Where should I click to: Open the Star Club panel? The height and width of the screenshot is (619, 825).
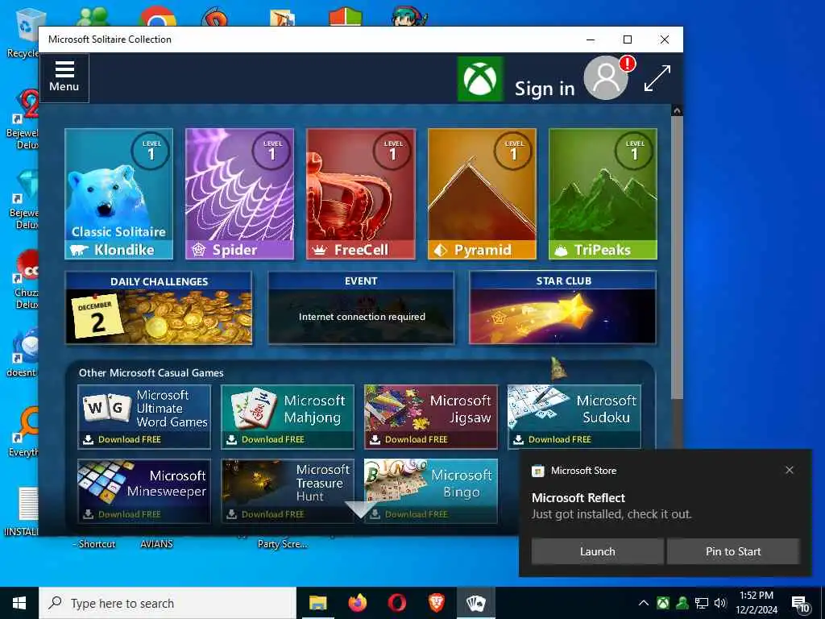(x=563, y=308)
